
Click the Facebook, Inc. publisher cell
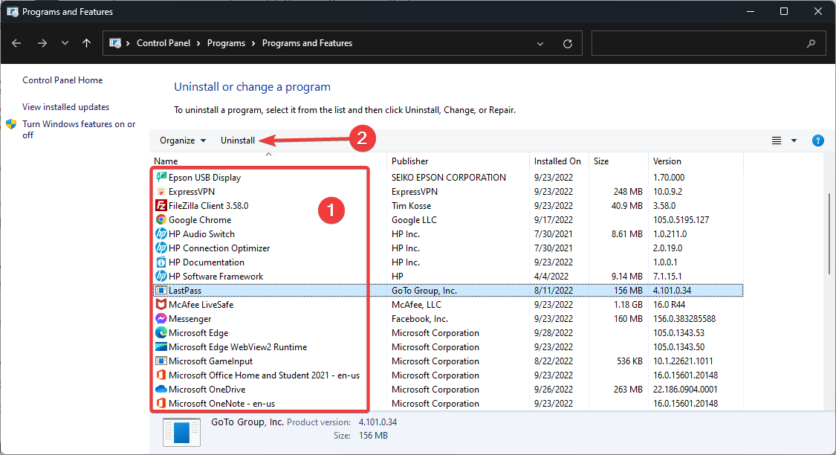point(420,318)
